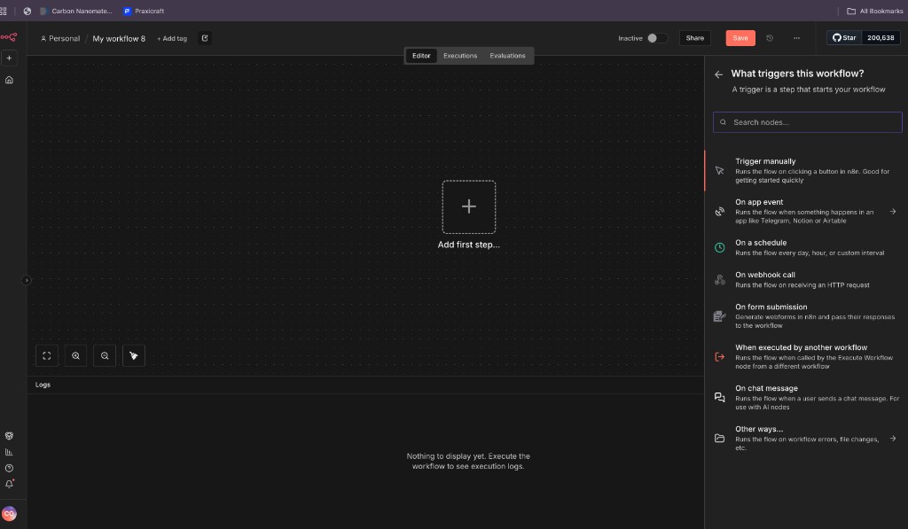Click the globe icon in bookmarks bar

(x=27, y=11)
